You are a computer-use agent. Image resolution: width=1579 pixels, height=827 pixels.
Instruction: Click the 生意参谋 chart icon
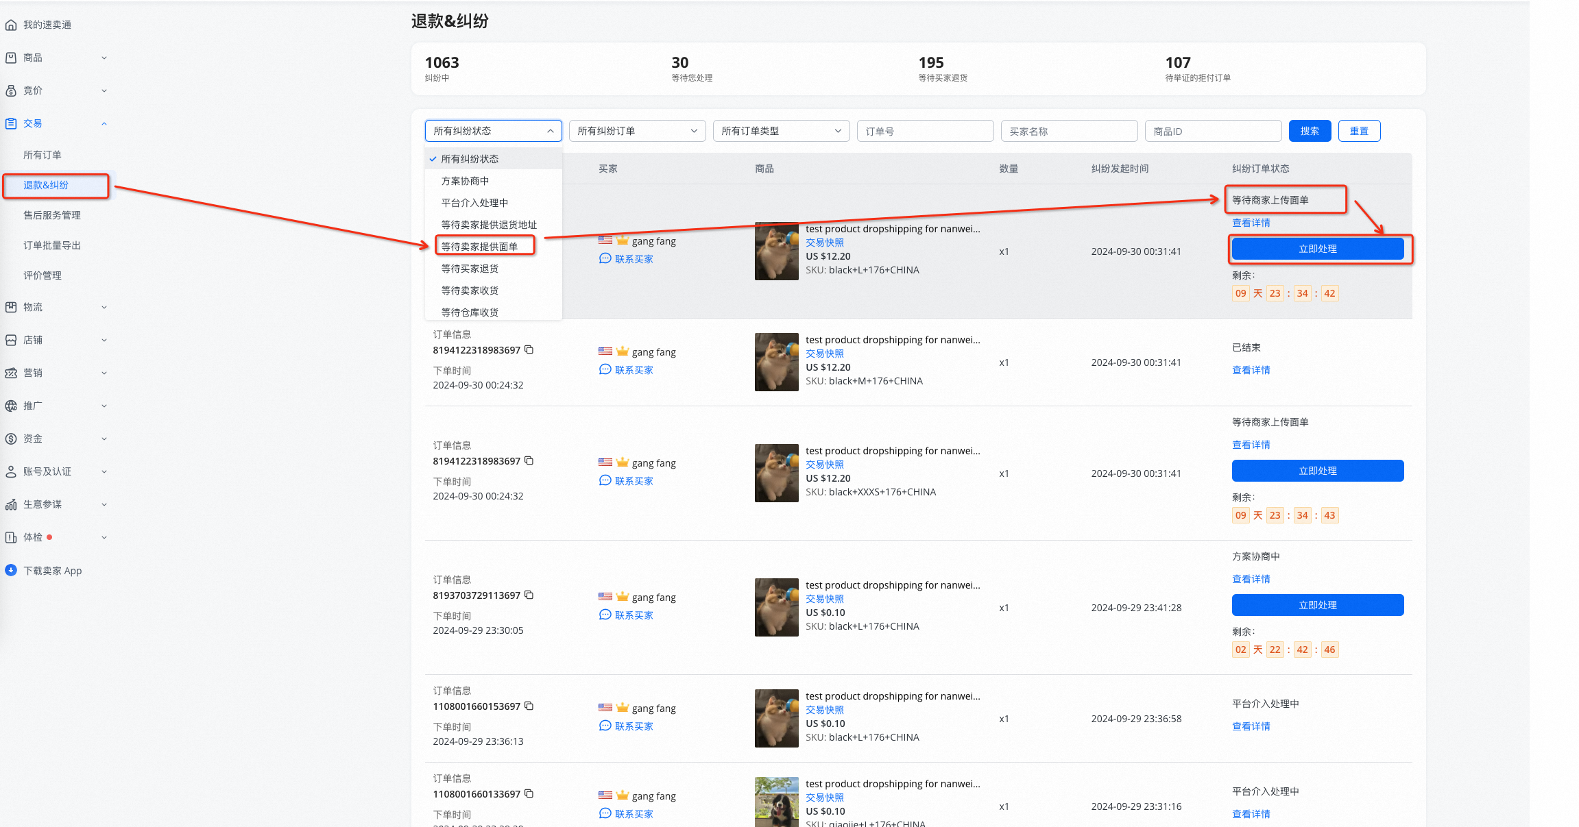pyautogui.click(x=11, y=505)
